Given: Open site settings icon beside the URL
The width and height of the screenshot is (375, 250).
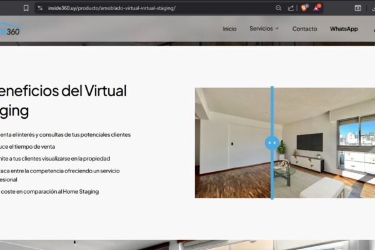Looking at the screenshot, I should 40,8.
